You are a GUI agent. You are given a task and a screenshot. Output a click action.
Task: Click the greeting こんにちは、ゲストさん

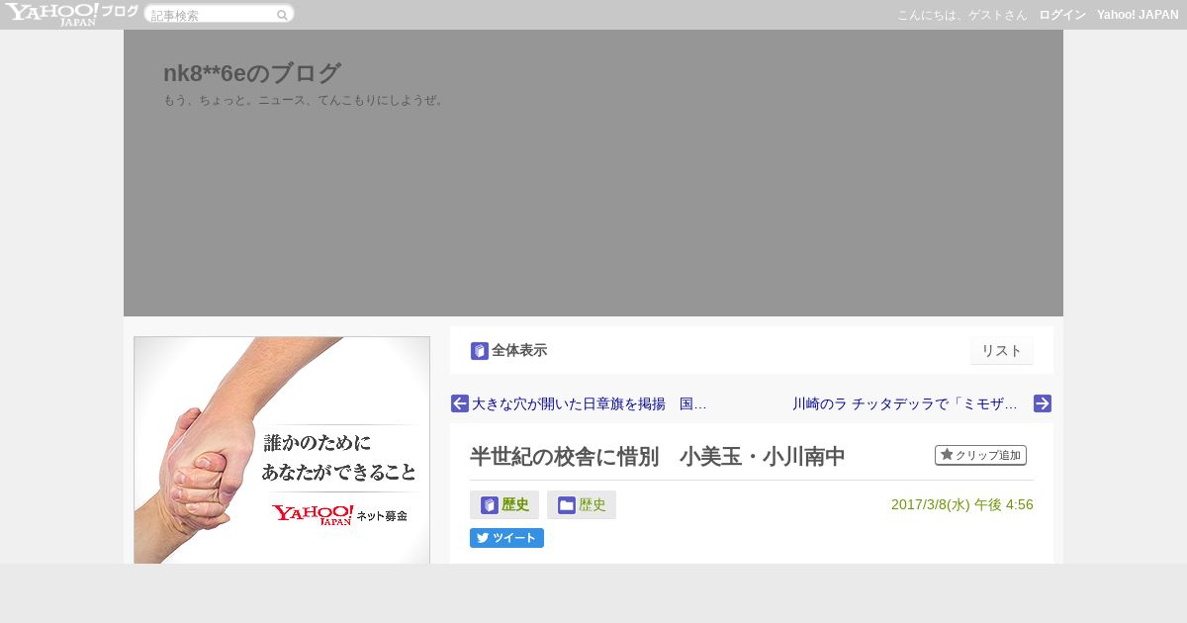(962, 15)
